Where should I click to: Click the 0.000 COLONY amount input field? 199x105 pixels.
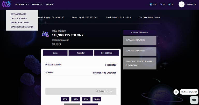(x=81, y=91)
